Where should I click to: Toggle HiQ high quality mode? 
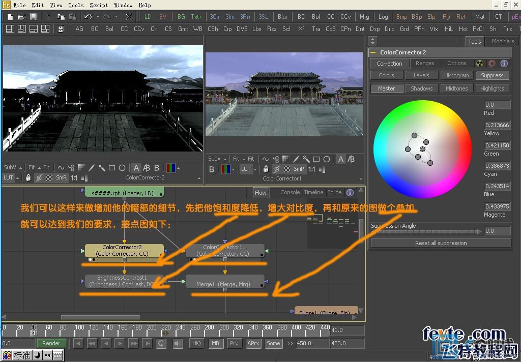pyautogui.click(x=197, y=343)
